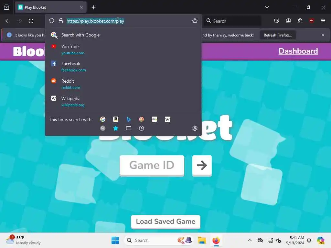Open search settings gear icon
Viewport: 331px width, 248px height.
click(x=195, y=128)
